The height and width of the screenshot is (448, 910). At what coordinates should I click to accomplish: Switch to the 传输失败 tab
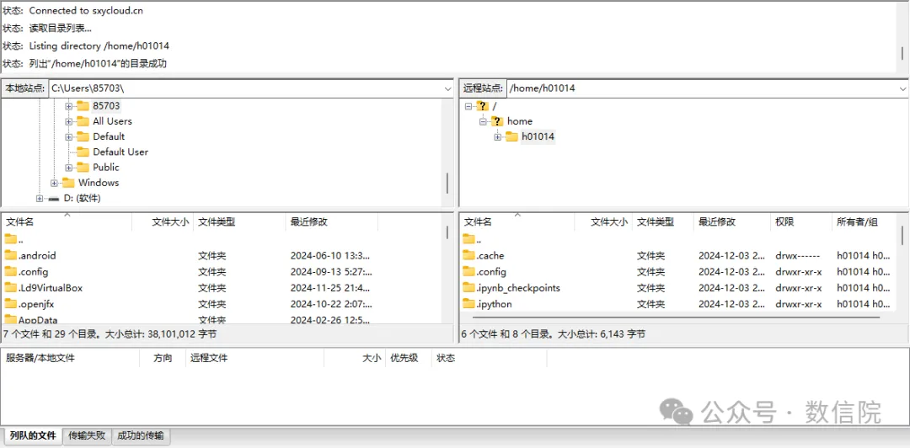coord(87,435)
